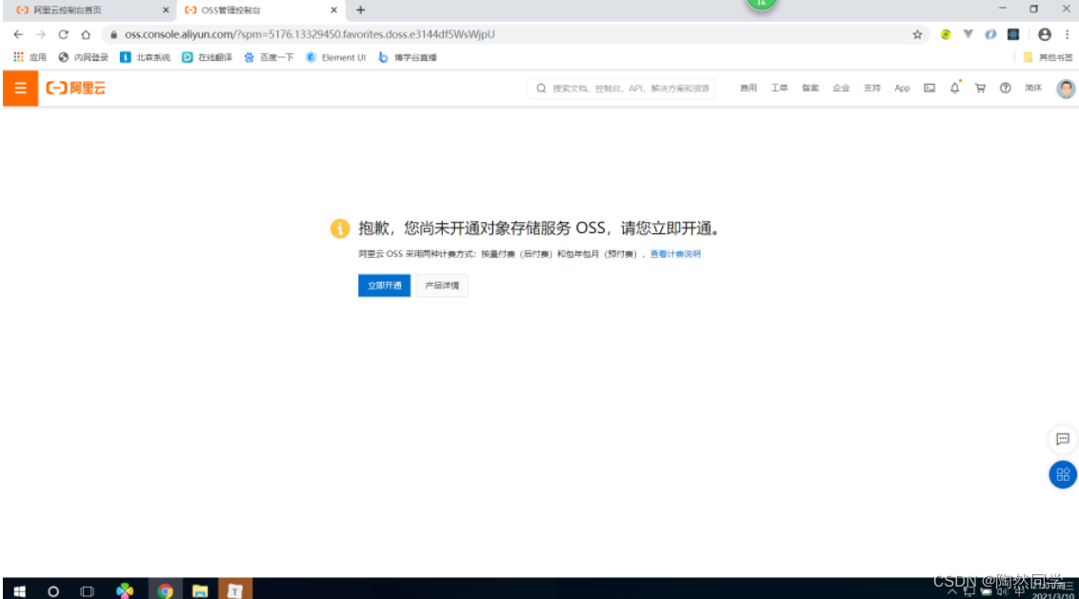This screenshot has width=1079, height=599.
Task: Open the App menu item
Action: tap(902, 89)
